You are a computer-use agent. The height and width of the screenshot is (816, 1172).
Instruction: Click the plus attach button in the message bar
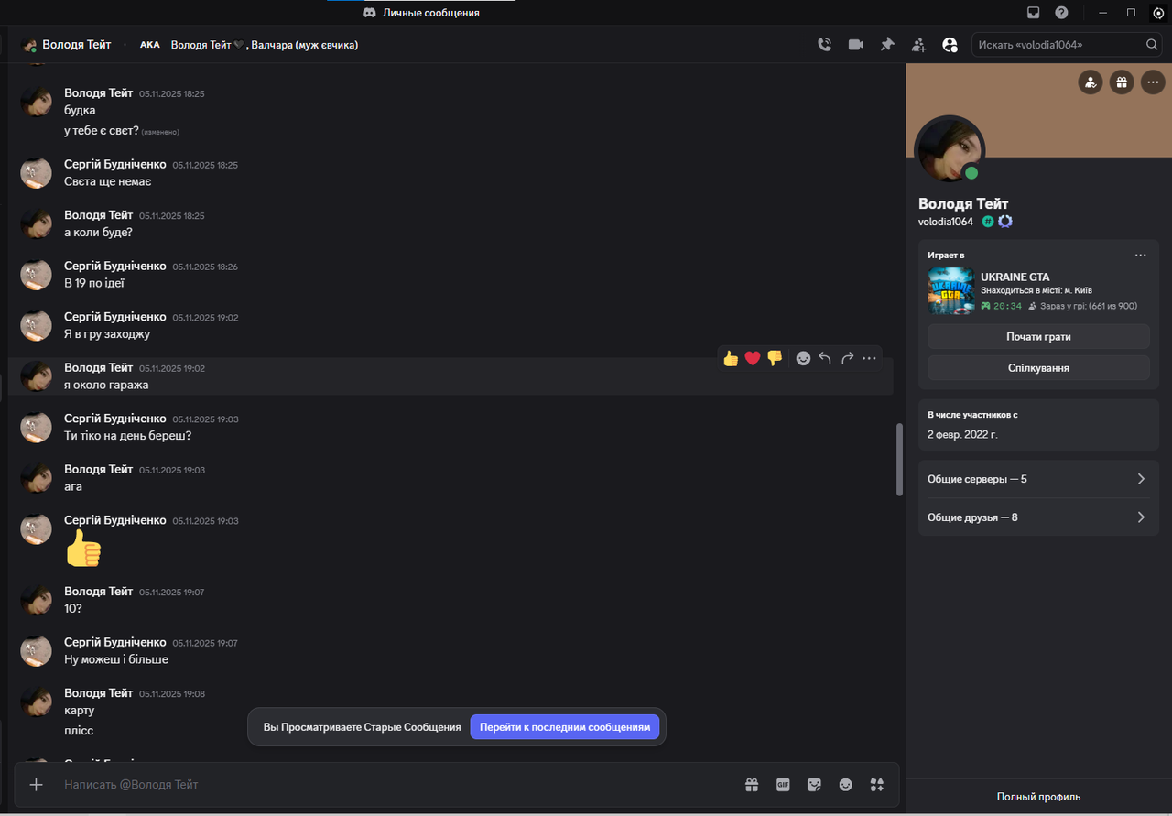[x=37, y=784]
